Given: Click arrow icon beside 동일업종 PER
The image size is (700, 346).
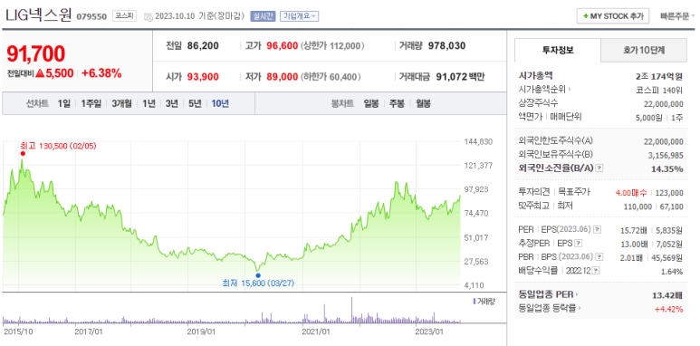Looking at the screenshot, I should 576,294.
